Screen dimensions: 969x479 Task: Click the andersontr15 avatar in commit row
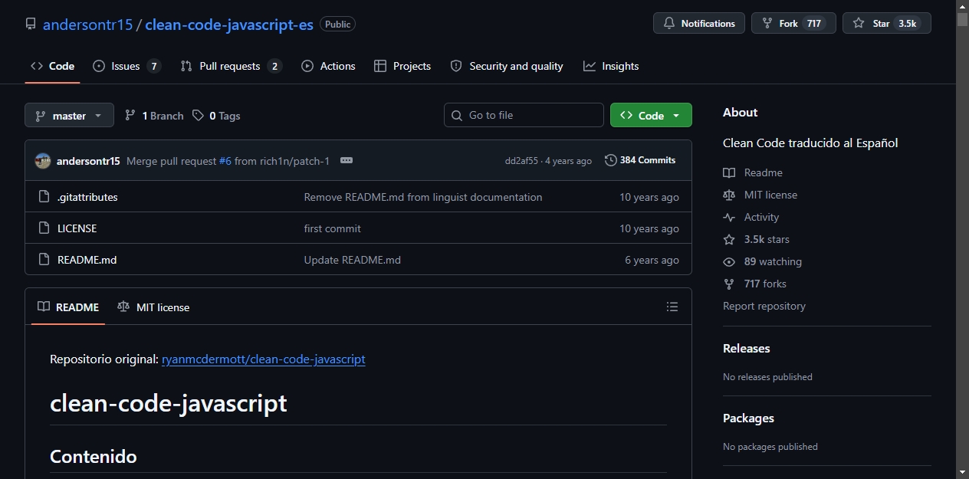43,160
